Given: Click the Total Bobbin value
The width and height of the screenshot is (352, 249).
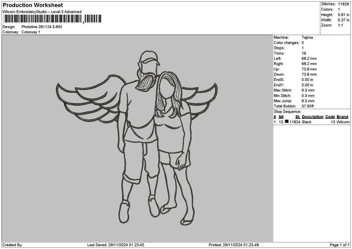Looking at the screenshot, I should click(308, 106).
